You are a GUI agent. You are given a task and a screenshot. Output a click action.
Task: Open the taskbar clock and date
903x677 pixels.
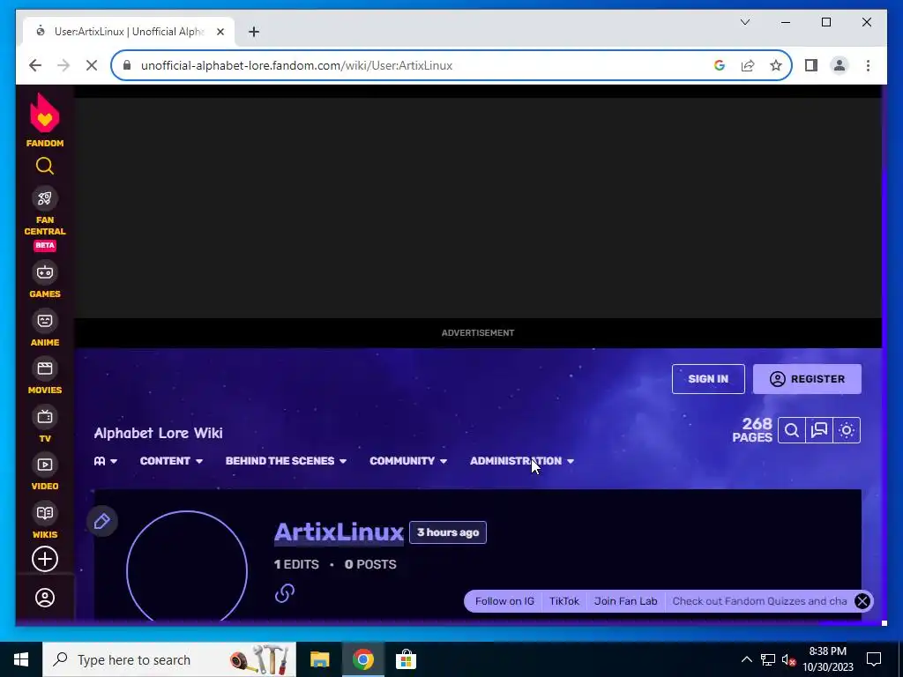pos(827,659)
